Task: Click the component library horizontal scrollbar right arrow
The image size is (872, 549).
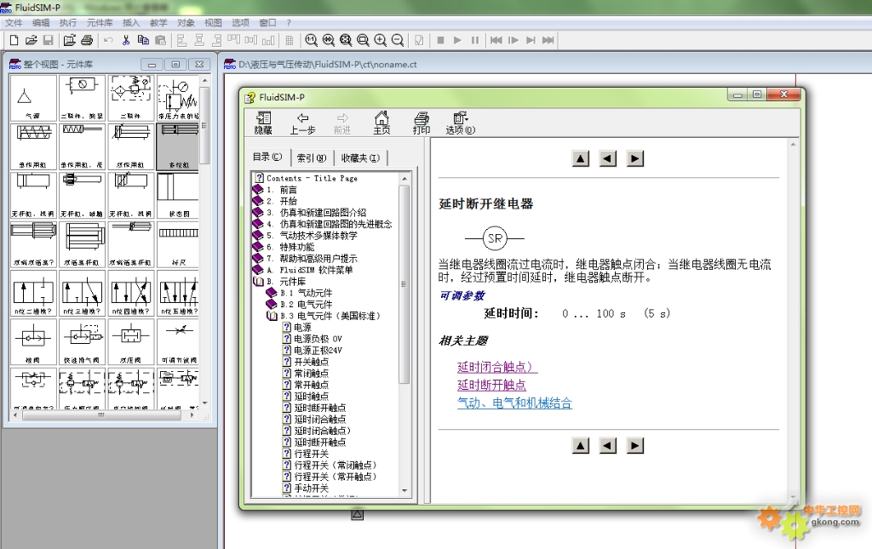Action: click(192, 415)
